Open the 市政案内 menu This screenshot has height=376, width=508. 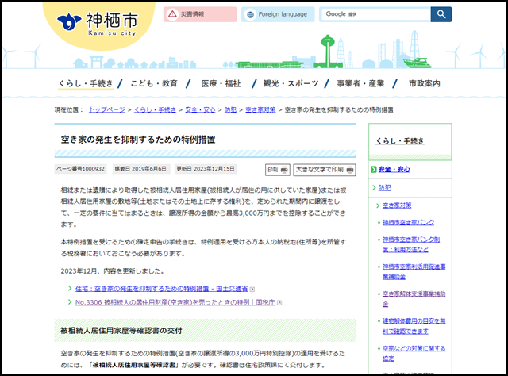425,83
